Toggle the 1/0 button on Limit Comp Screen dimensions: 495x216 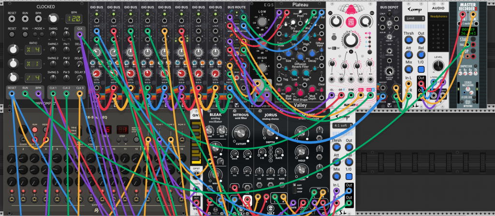pyautogui.click(x=421, y=69)
